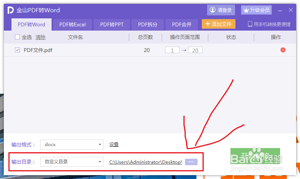Switch to PDF转Excel tab
Screen dimensions: 300x179
pyautogui.click(x=73, y=24)
